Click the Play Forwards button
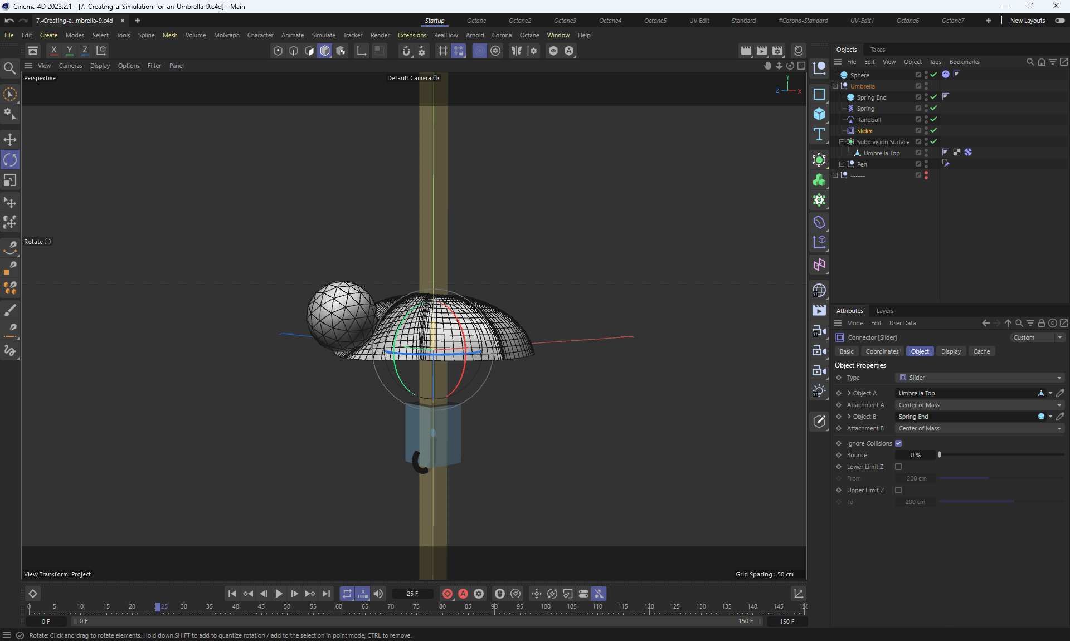The width and height of the screenshot is (1070, 641). coord(279,594)
